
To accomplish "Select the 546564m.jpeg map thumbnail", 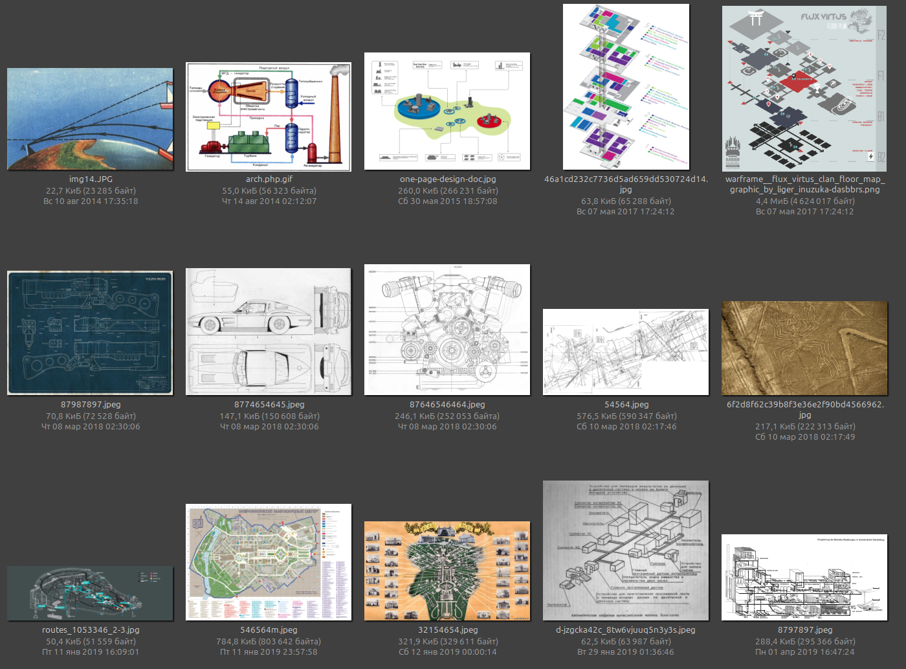I will click(x=269, y=562).
